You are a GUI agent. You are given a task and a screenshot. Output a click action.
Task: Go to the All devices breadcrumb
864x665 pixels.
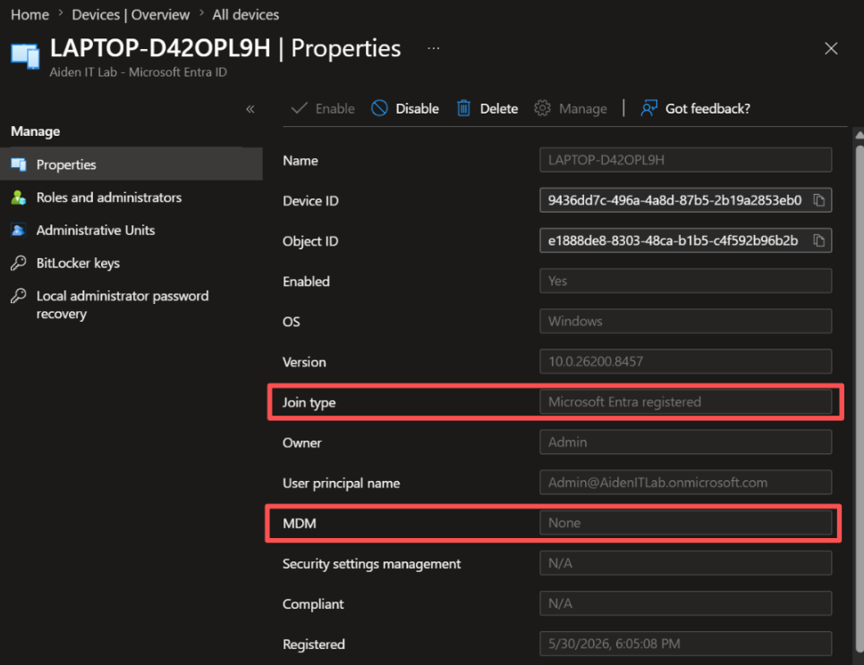coord(246,15)
